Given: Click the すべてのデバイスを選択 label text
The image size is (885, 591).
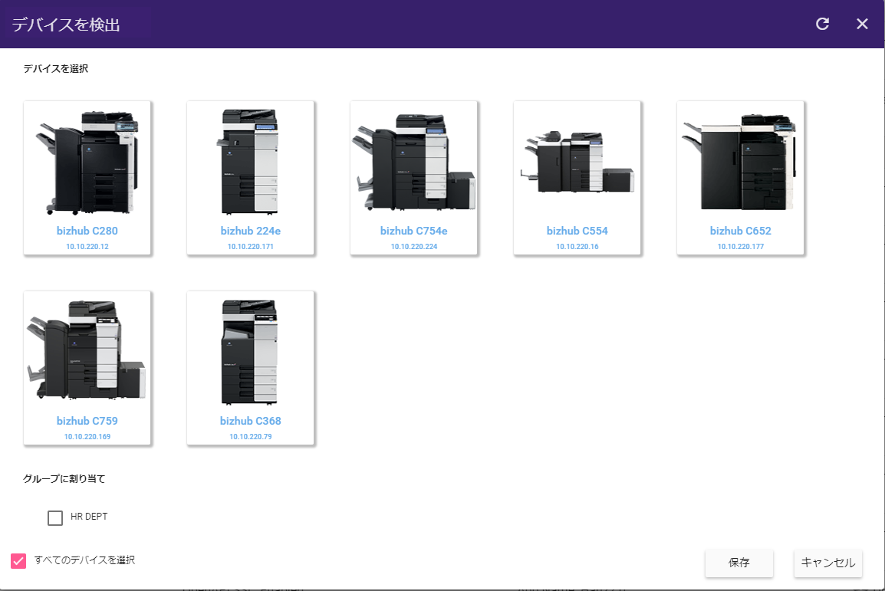Looking at the screenshot, I should coord(84,560).
